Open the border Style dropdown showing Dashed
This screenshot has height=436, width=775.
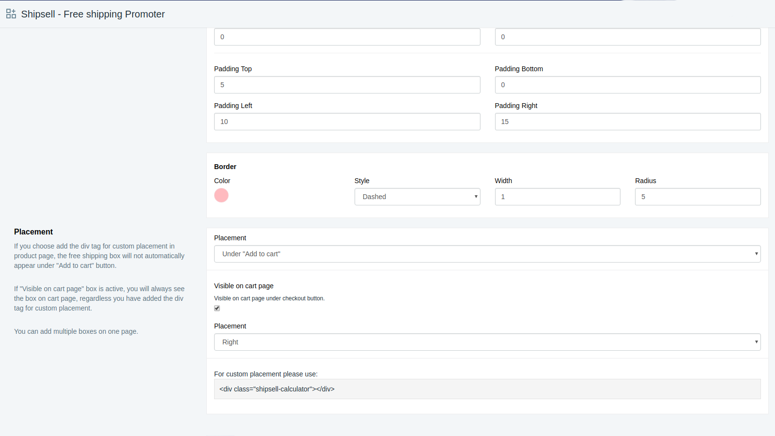point(417,197)
